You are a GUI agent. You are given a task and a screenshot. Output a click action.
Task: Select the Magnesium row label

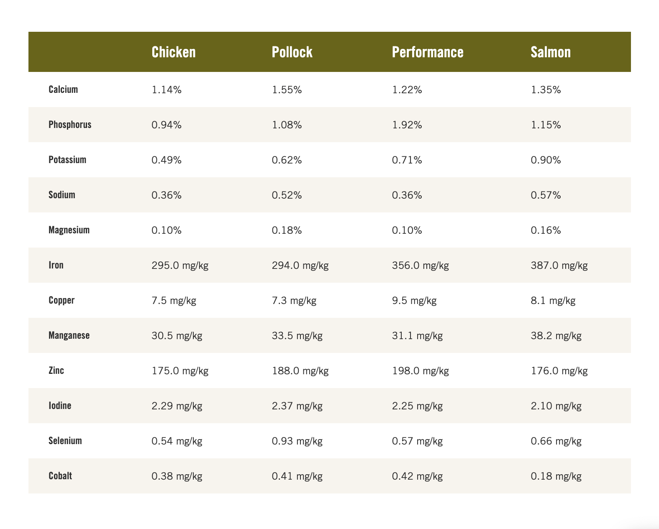coord(69,230)
